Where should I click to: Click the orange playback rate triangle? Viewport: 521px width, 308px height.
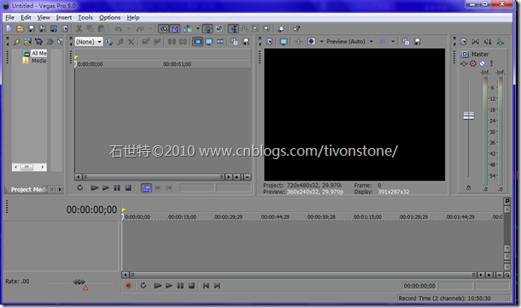pos(85,288)
